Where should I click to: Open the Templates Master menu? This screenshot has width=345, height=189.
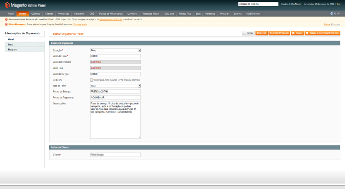(151, 14)
